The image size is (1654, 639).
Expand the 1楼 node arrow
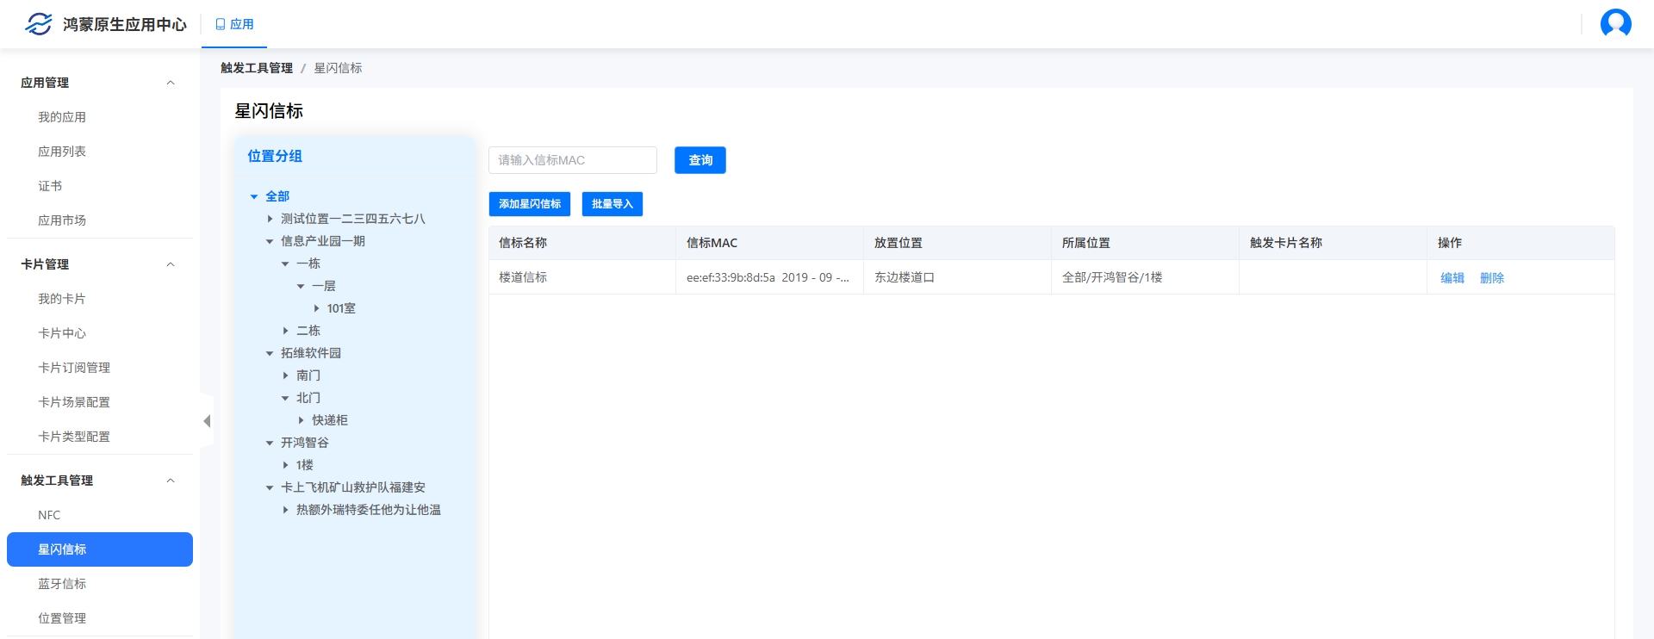[x=285, y=466]
